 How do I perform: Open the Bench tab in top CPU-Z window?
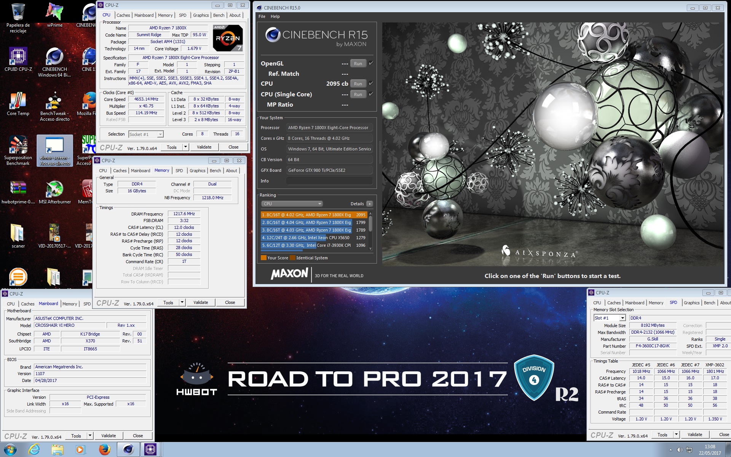pyautogui.click(x=219, y=15)
